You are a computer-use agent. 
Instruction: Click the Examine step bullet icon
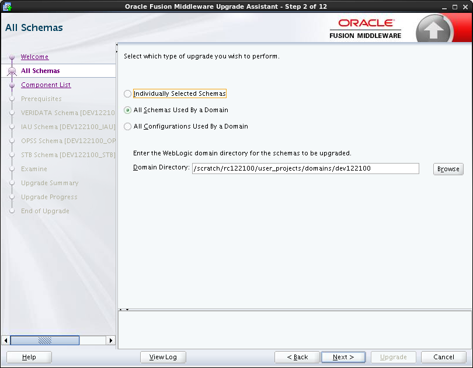(12, 169)
